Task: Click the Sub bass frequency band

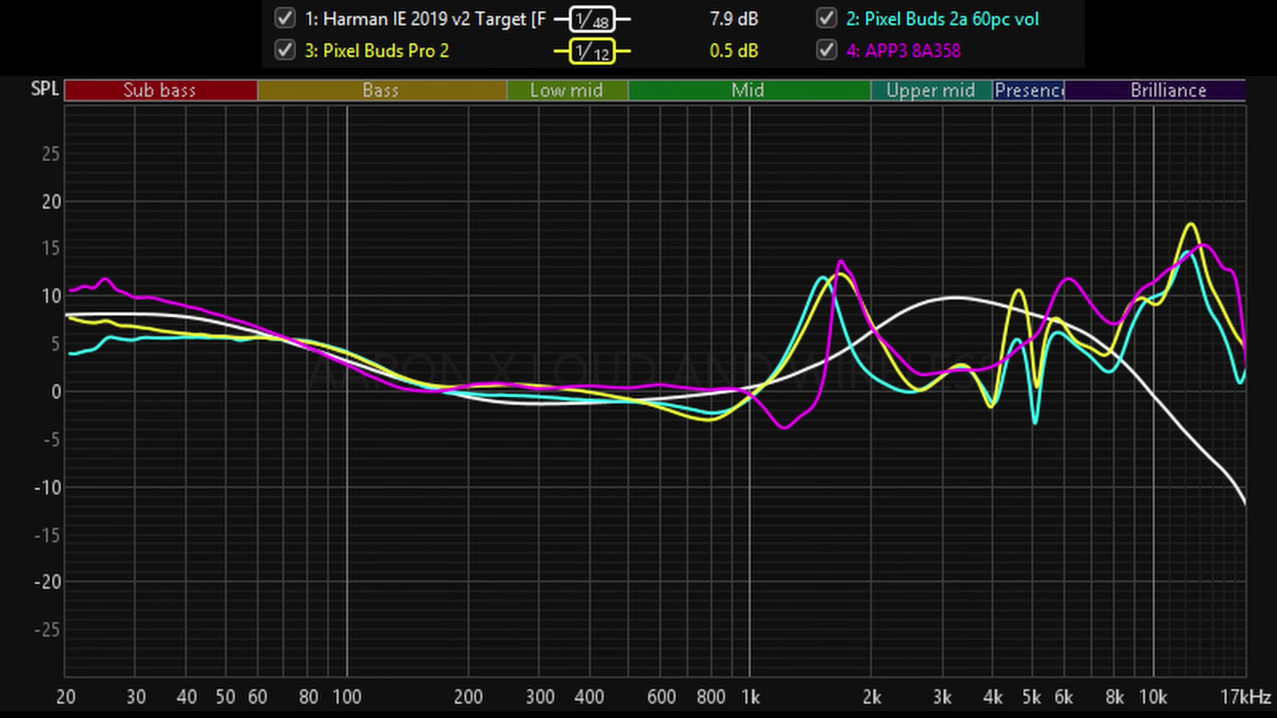Action: point(160,90)
